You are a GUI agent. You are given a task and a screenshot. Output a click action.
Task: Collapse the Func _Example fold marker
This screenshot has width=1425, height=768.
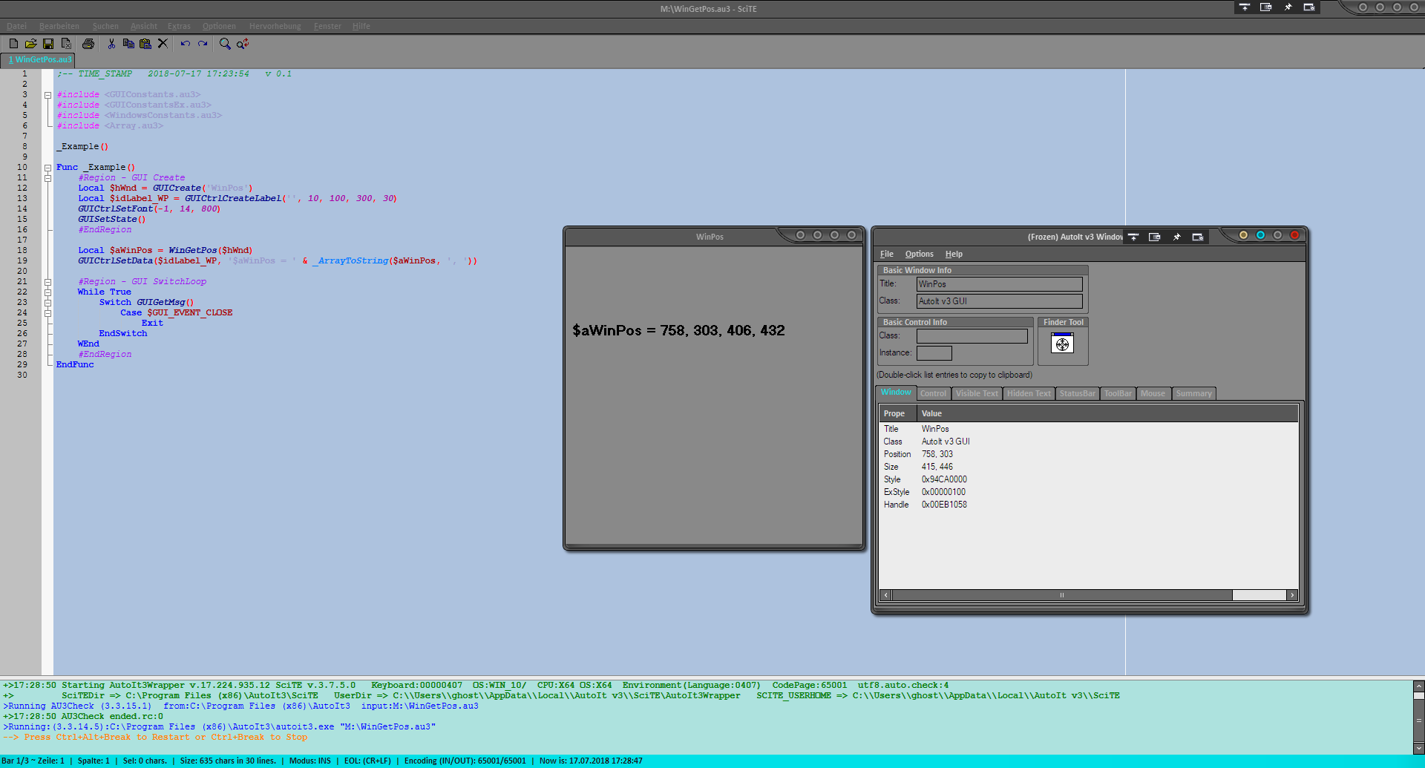coord(47,168)
